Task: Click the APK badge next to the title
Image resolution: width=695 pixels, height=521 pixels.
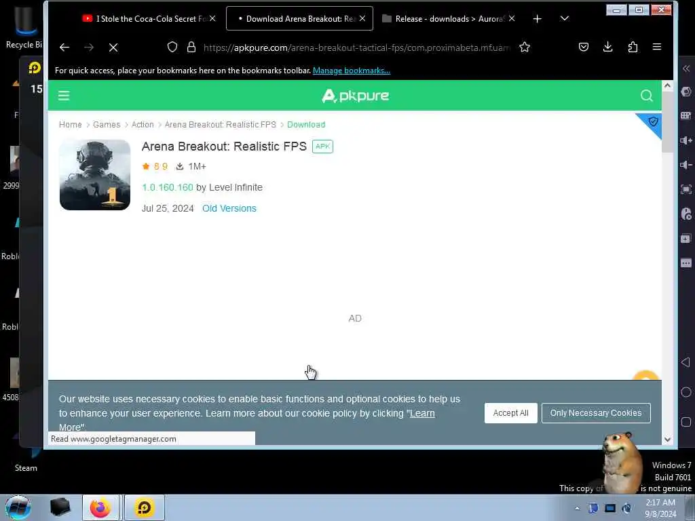Action: coord(322,147)
